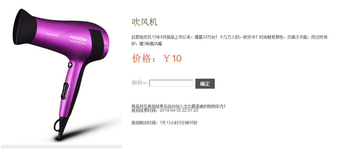The image size is (342, 154).
Task: Click the gray bar below product image
Action: coord(61,147)
